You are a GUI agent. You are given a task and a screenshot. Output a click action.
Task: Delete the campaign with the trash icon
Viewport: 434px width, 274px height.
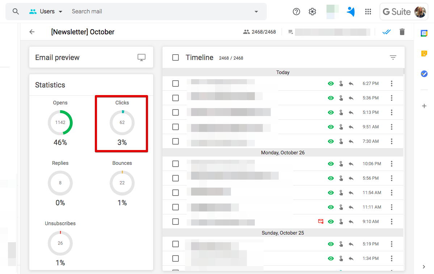[x=402, y=32]
